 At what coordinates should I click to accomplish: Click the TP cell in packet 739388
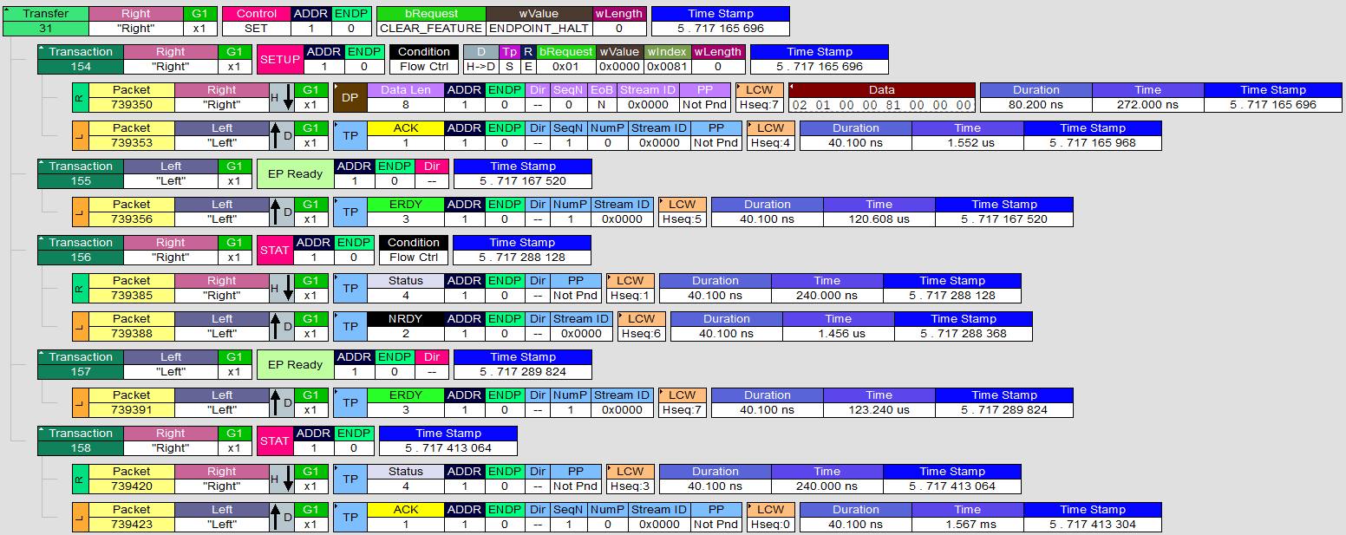coord(350,326)
